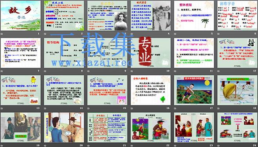Click the star icon below slide 24
258x147 pixels.
[x=219, y=145]
